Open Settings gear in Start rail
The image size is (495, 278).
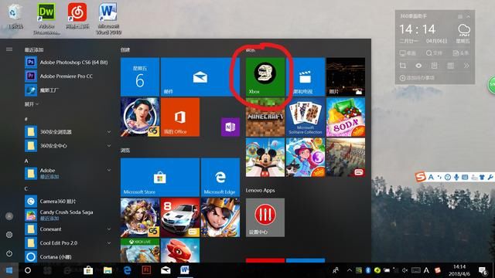(x=9, y=235)
